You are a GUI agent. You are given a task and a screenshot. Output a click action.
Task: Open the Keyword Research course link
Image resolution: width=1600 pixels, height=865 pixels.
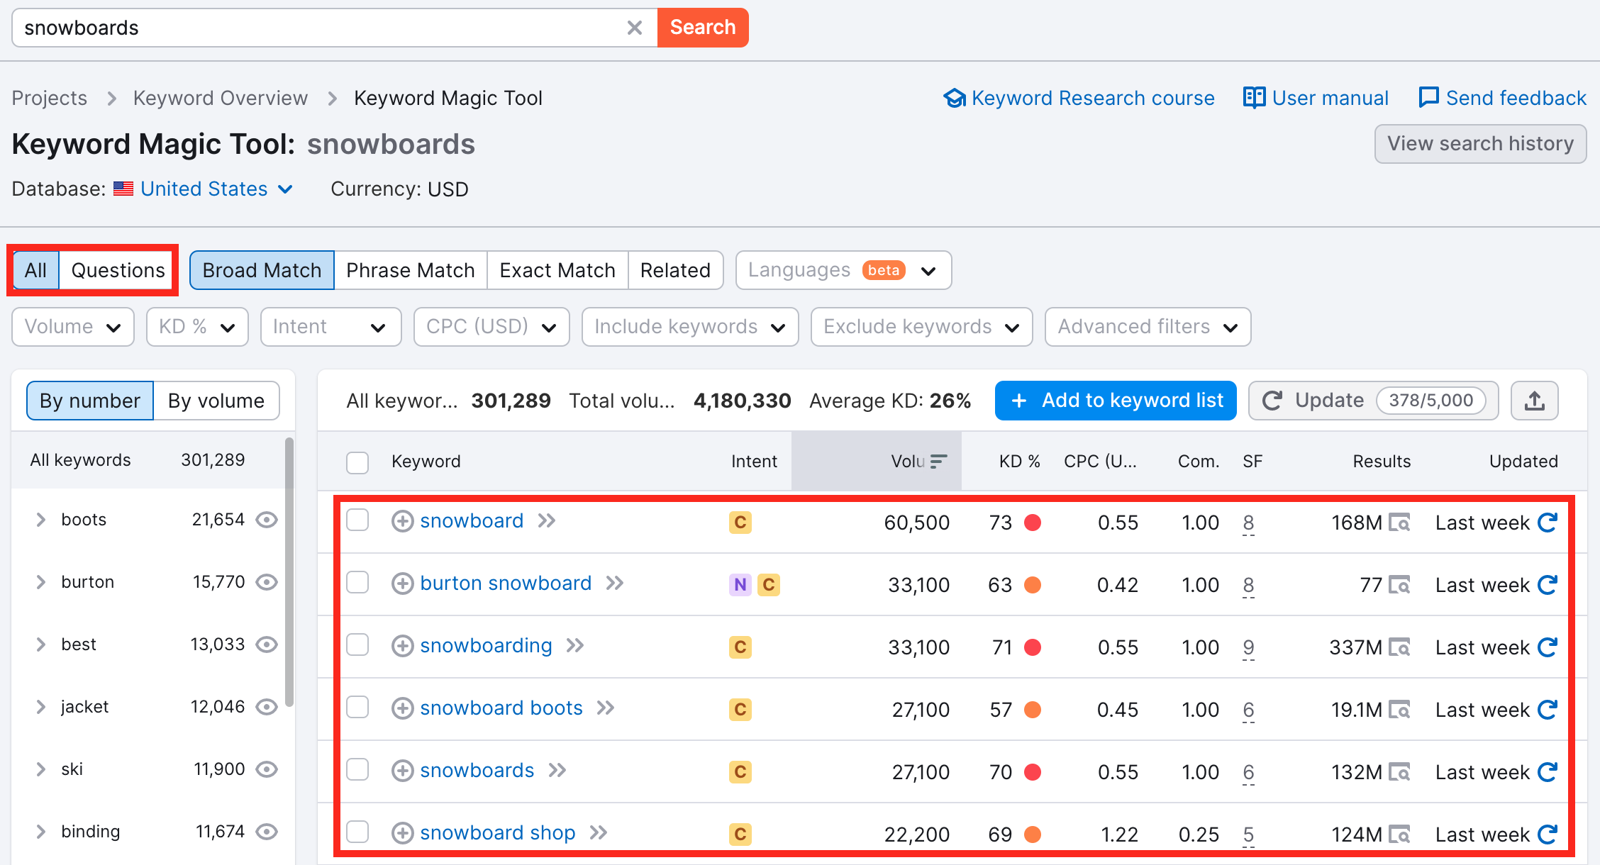[x=1079, y=98]
